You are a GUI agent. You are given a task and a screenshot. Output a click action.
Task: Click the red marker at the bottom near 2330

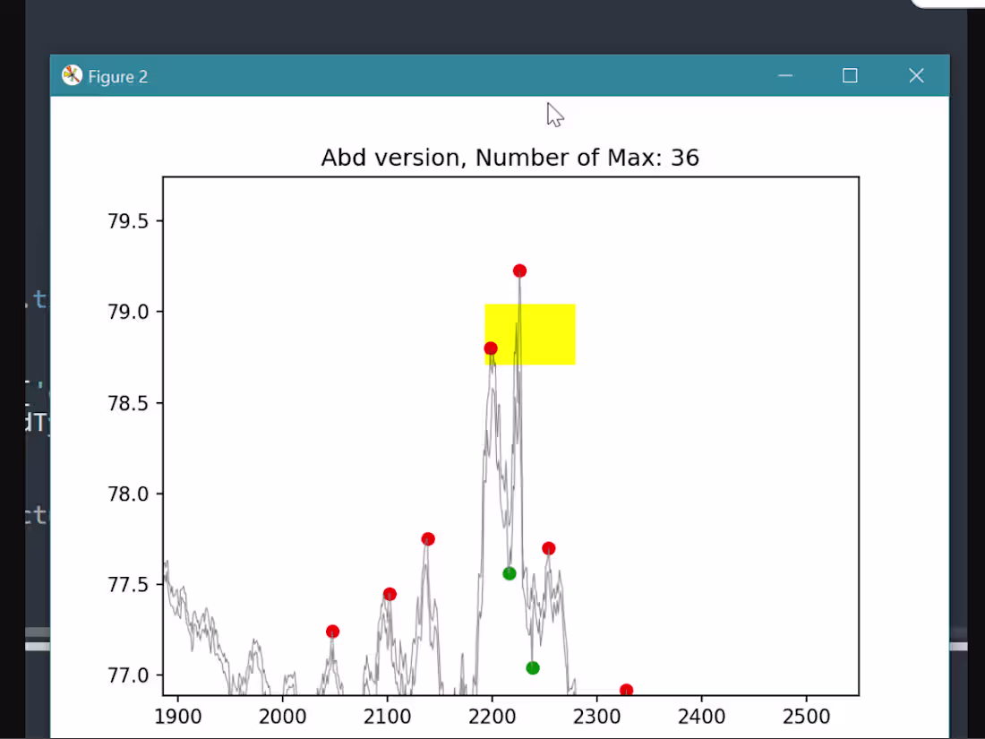coord(626,690)
